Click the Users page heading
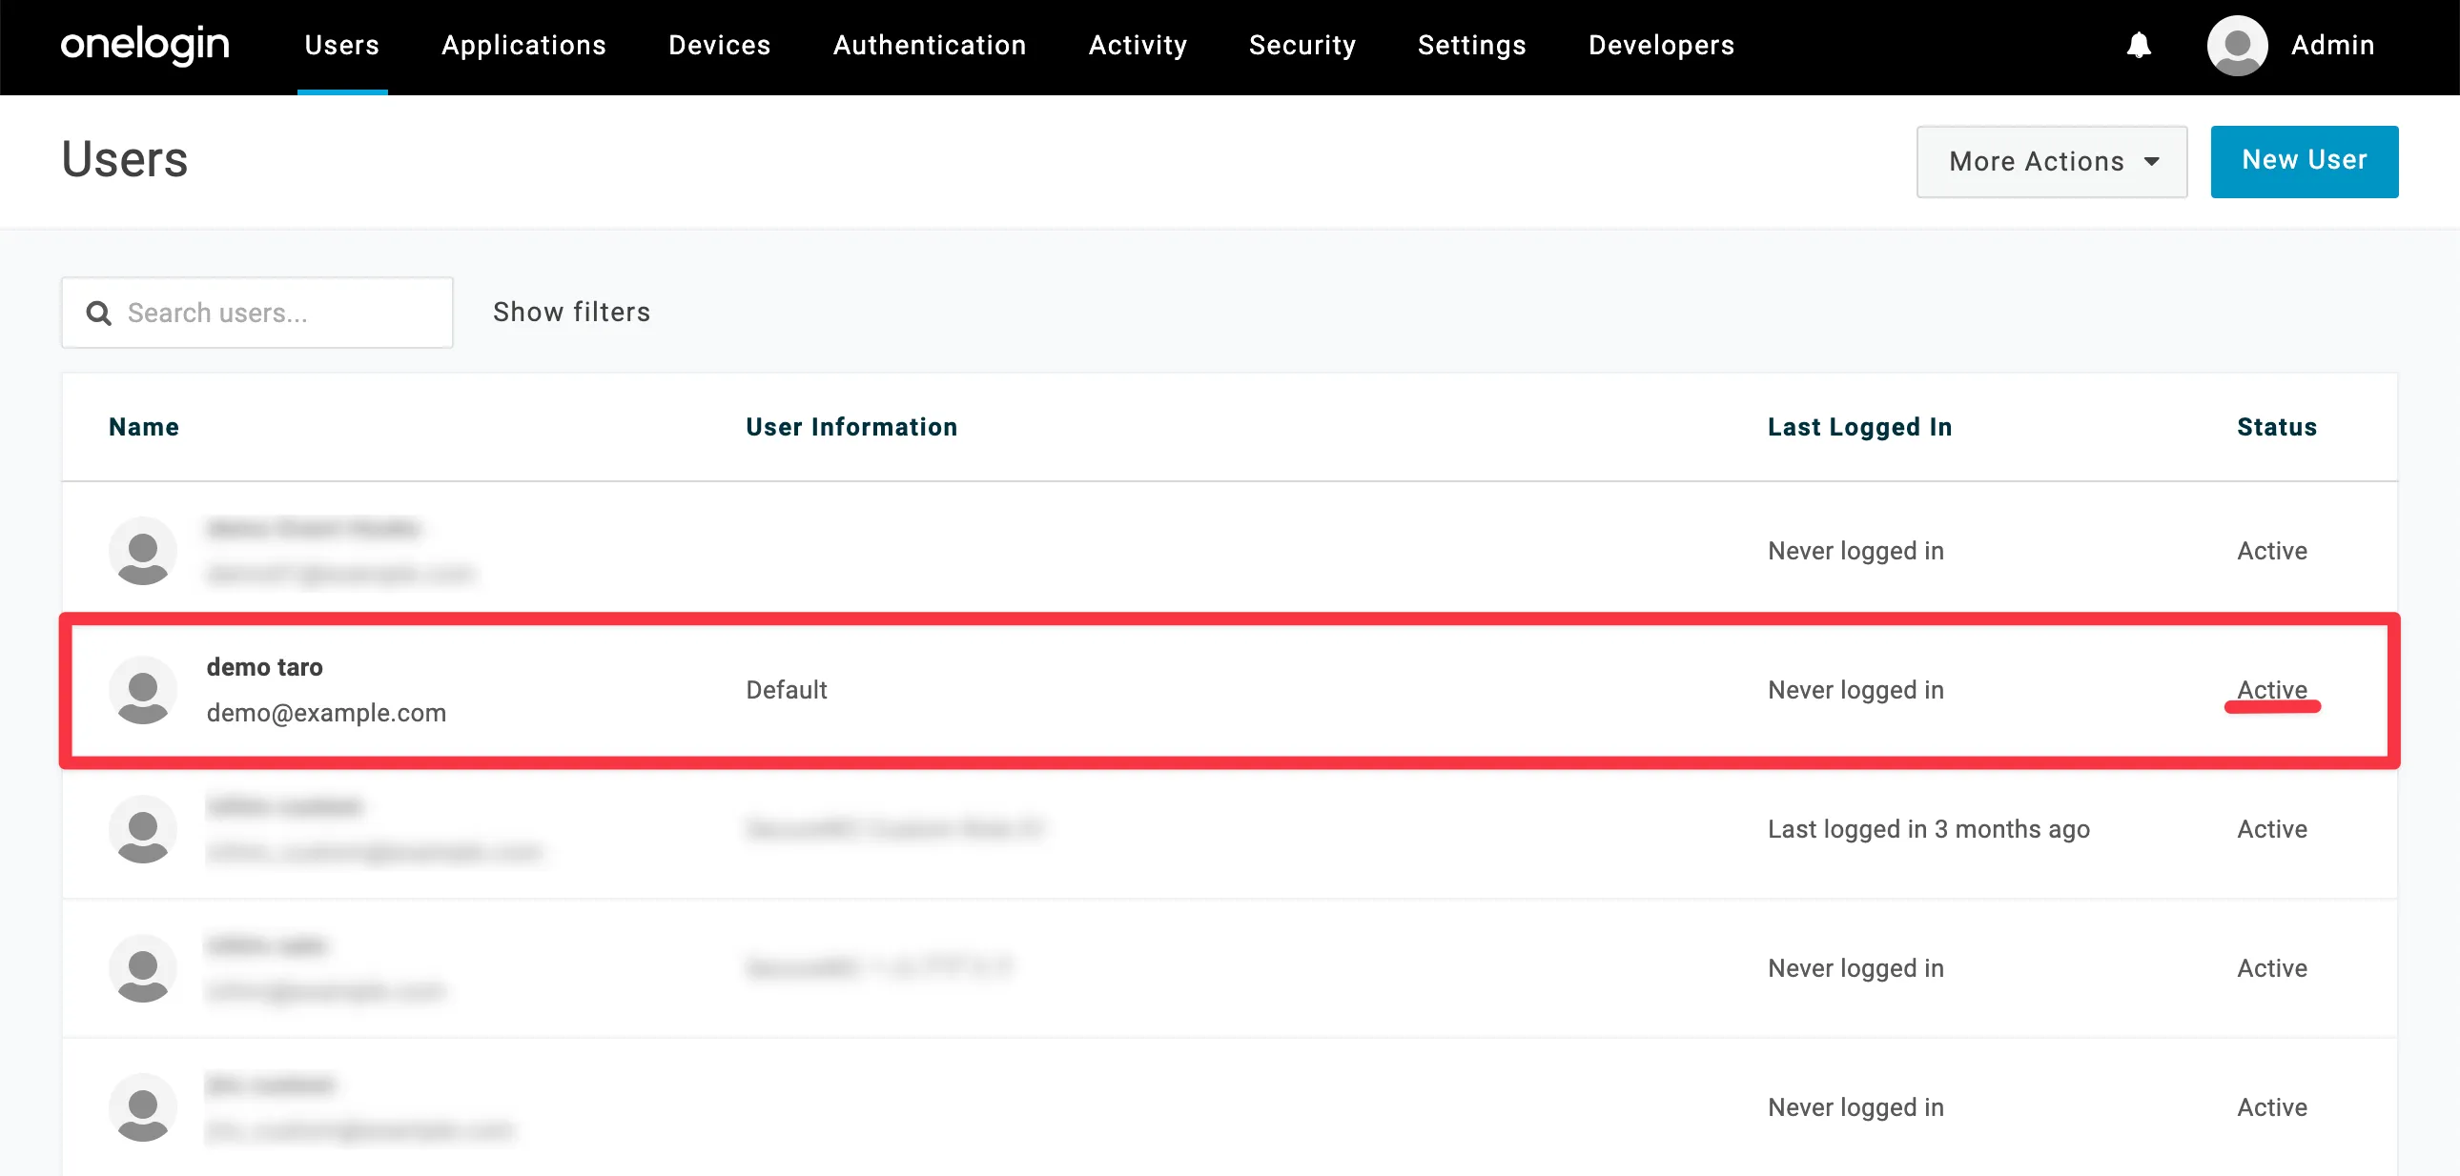2460x1176 pixels. click(125, 159)
